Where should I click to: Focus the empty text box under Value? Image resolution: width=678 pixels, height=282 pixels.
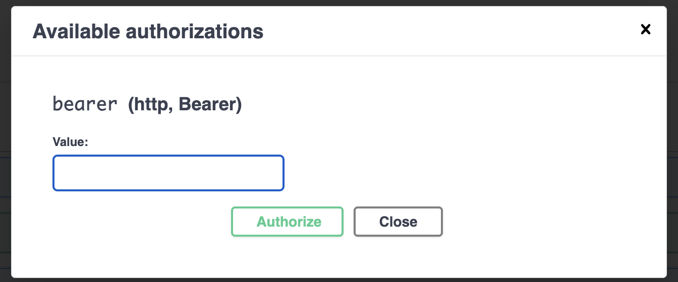(x=168, y=173)
